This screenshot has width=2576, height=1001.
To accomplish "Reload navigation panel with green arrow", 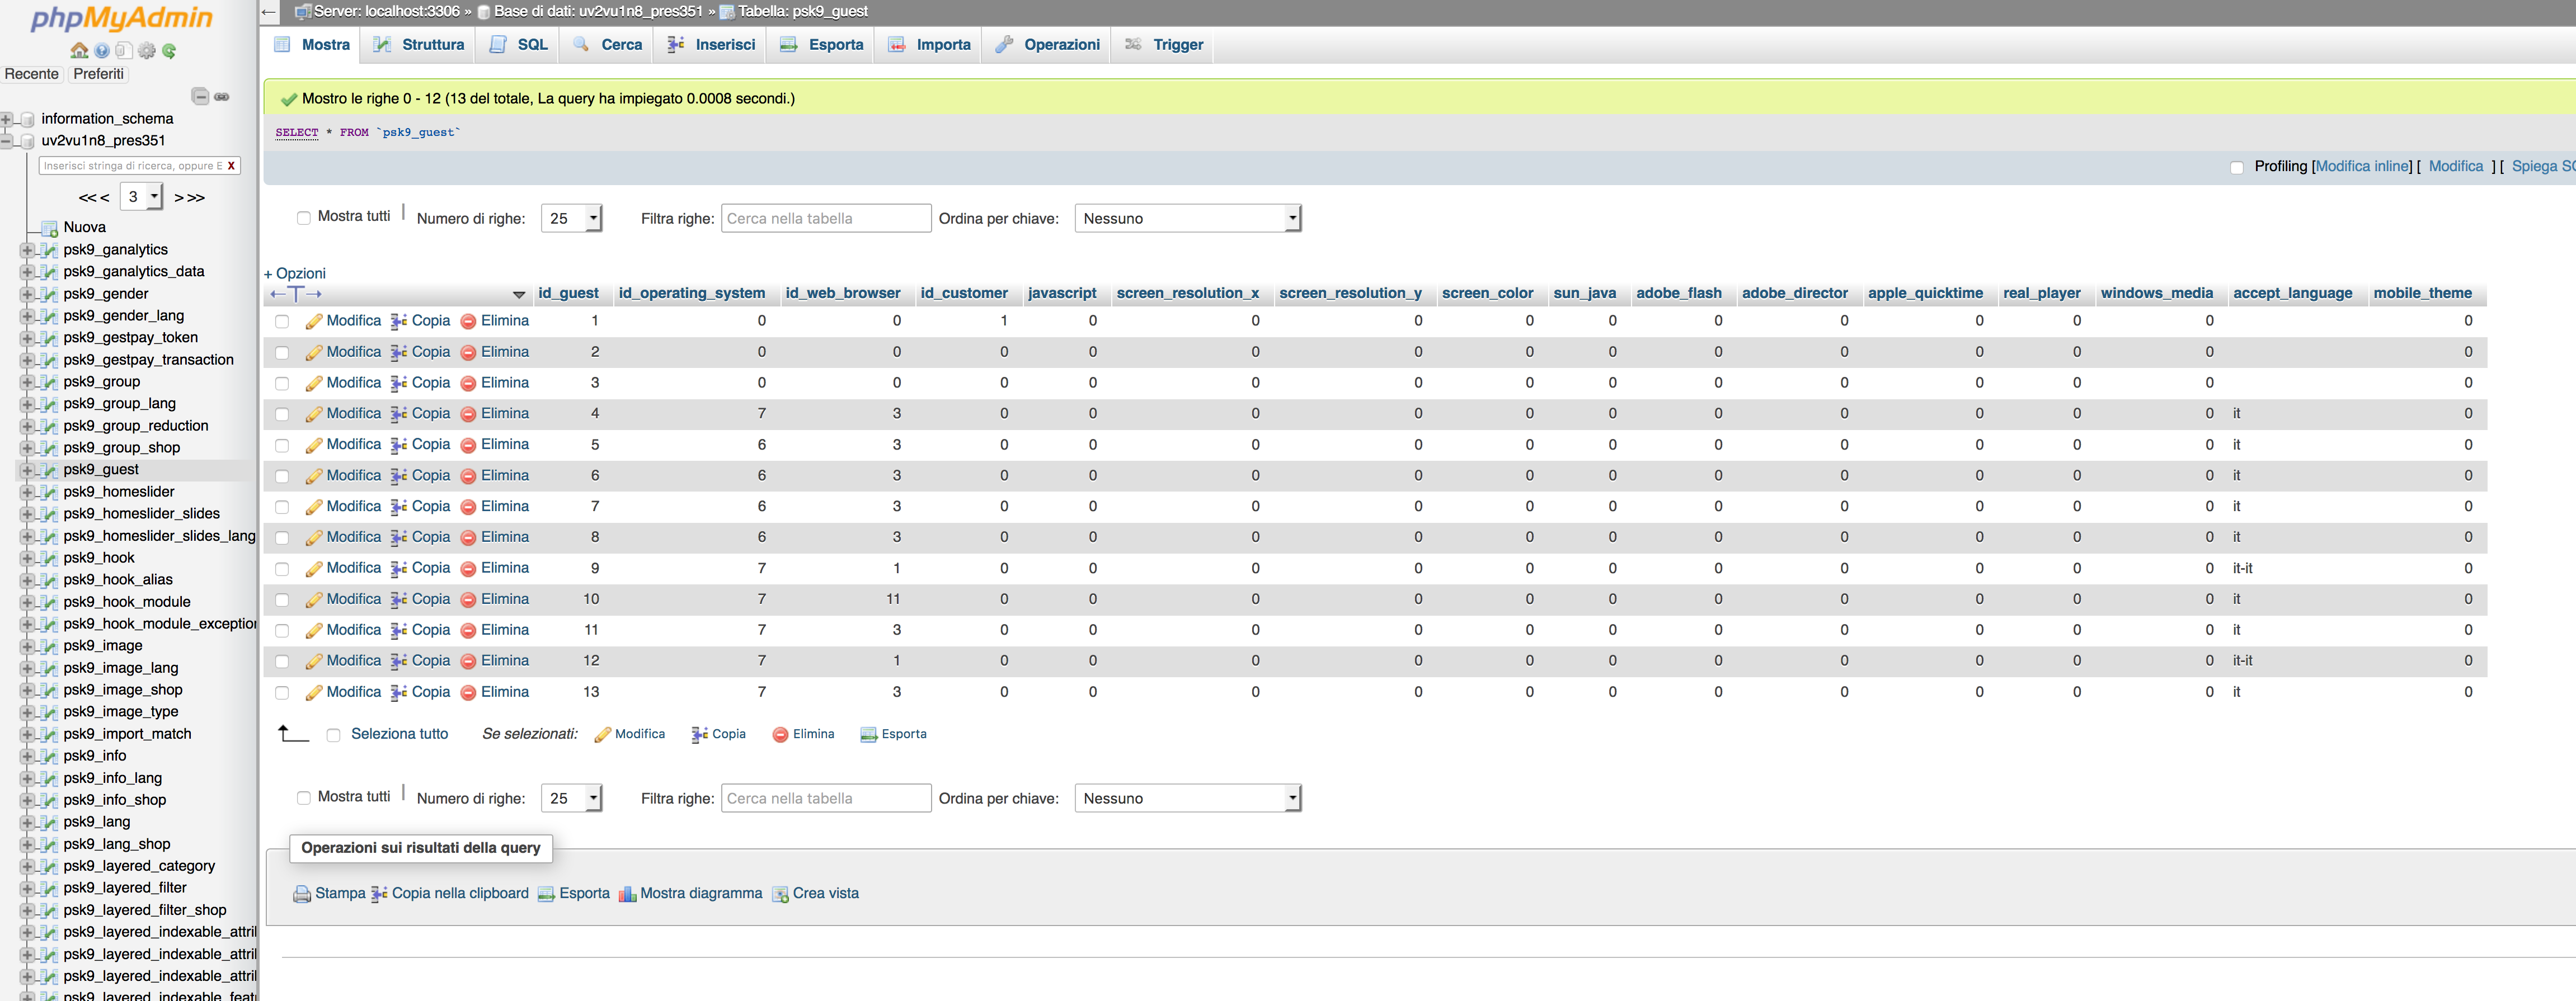I will [169, 51].
